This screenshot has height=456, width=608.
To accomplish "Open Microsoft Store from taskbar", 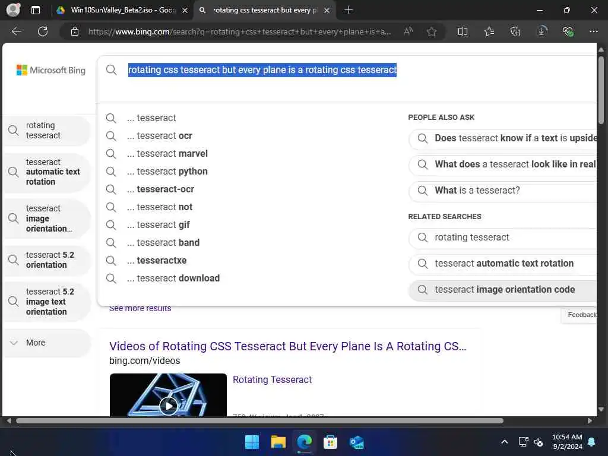I will click(x=330, y=442).
